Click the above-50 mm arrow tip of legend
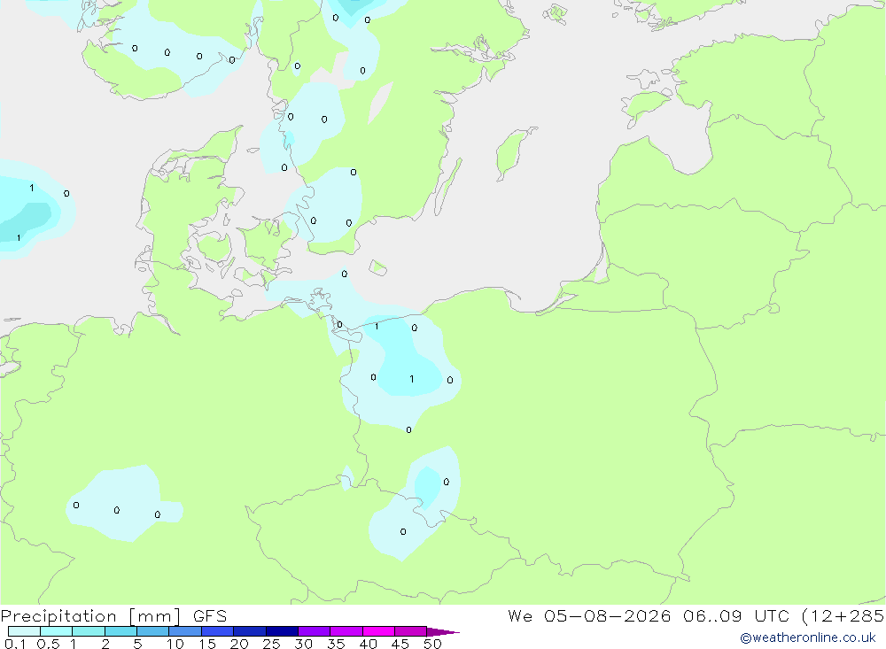The image size is (886, 649). (x=442, y=631)
